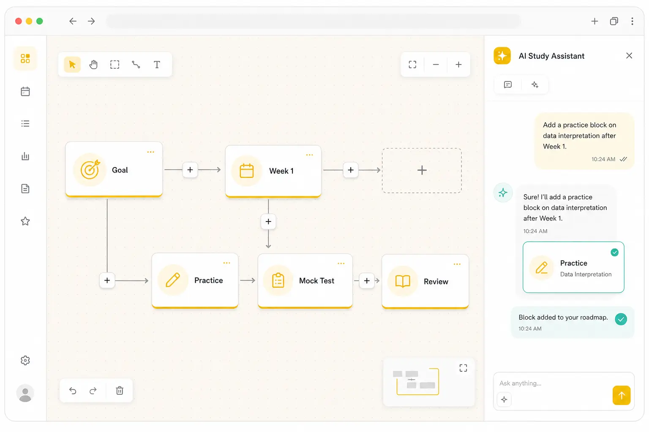
Task: Go back with the browser back arrow
Action: [x=73, y=21]
